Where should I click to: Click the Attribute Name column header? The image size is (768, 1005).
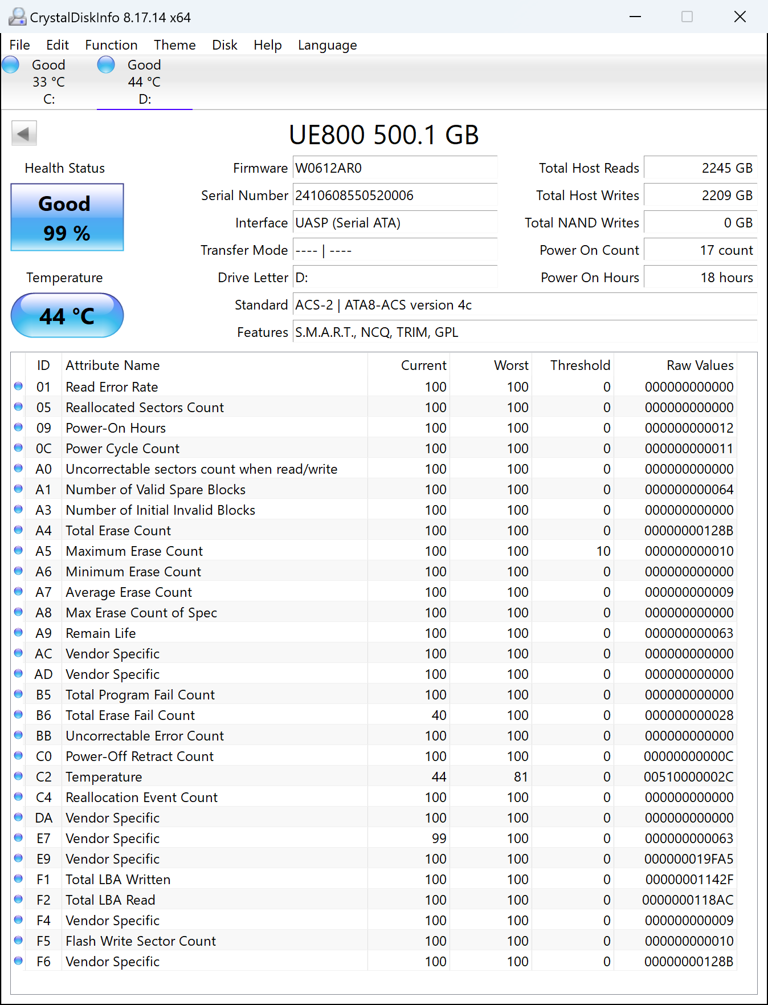coord(215,365)
